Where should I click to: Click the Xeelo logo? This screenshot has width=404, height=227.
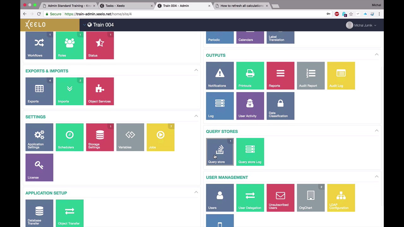click(35, 25)
